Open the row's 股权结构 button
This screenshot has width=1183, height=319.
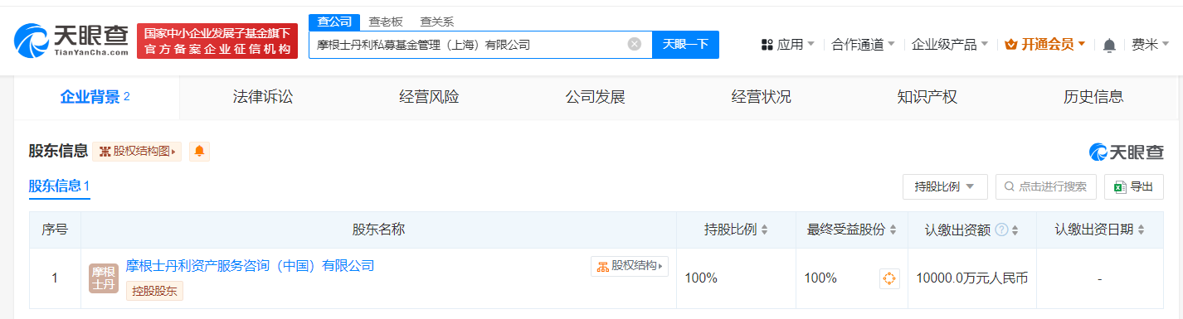(629, 266)
